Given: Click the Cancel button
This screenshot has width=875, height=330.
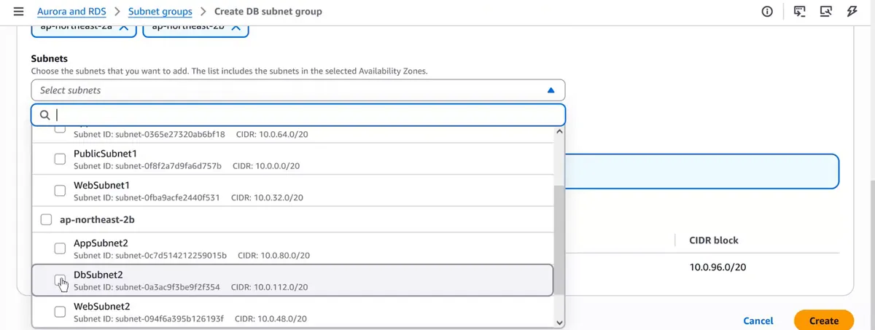Looking at the screenshot, I should pyautogui.click(x=758, y=321).
